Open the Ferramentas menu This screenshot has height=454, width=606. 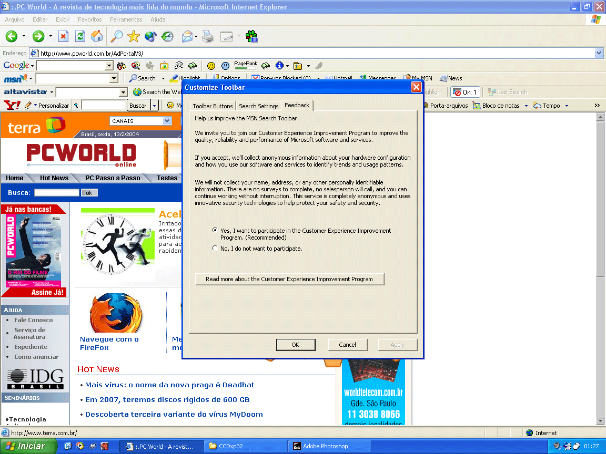(126, 19)
